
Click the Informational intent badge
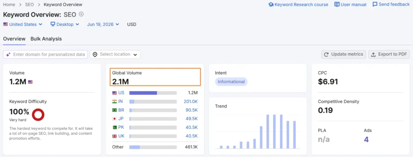(231, 82)
